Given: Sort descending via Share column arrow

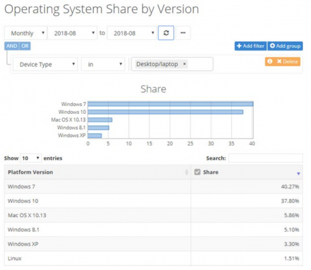Looking at the screenshot, I should pyautogui.click(x=299, y=174).
